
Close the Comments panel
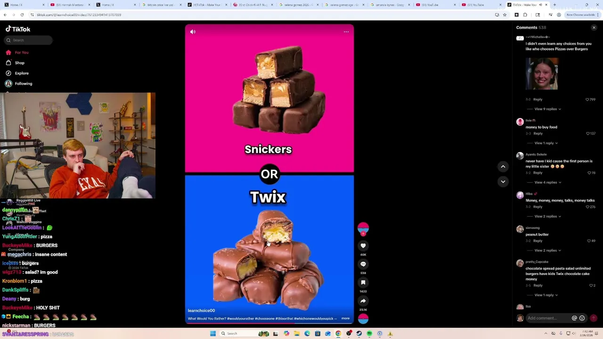(x=594, y=28)
